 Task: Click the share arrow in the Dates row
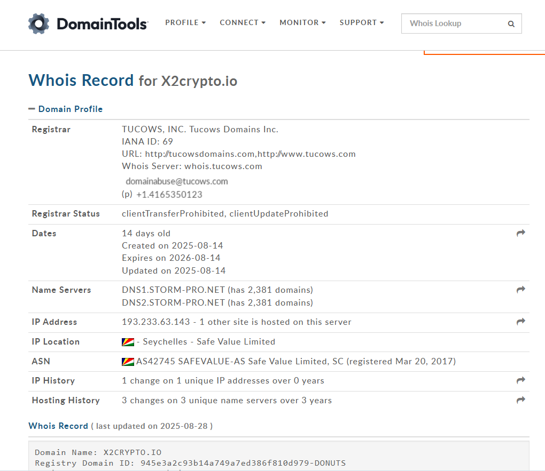coord(520,233)
